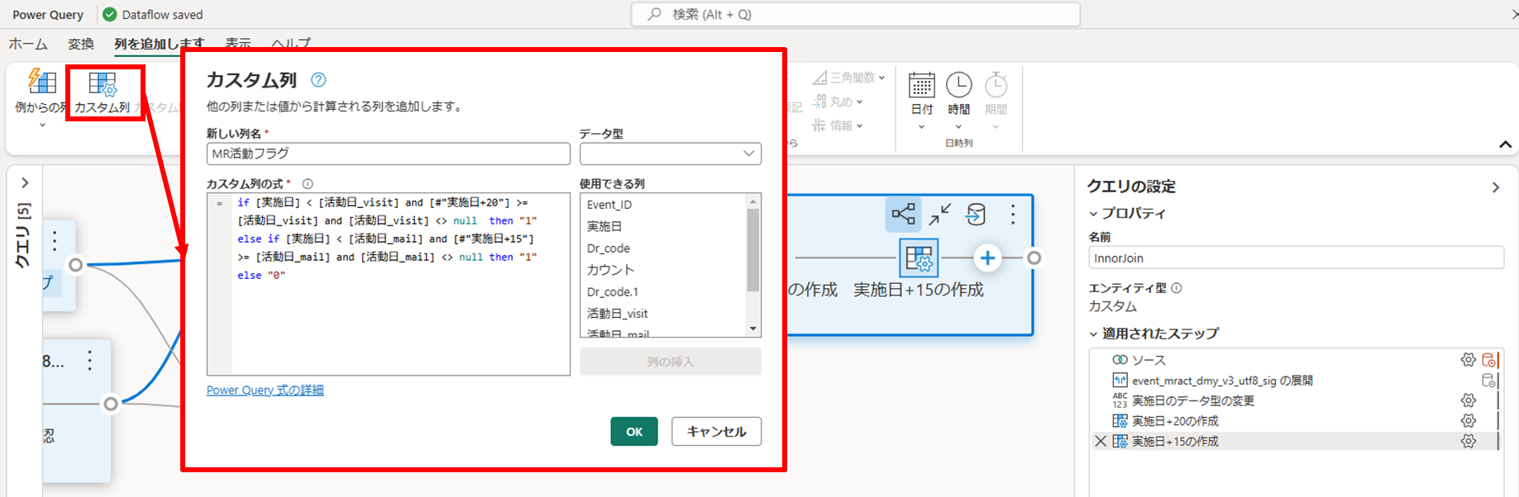This screenshot has width=1519, height=497.
Task: Collapse the プロパティ section
Action: (x=1093, y=214)
